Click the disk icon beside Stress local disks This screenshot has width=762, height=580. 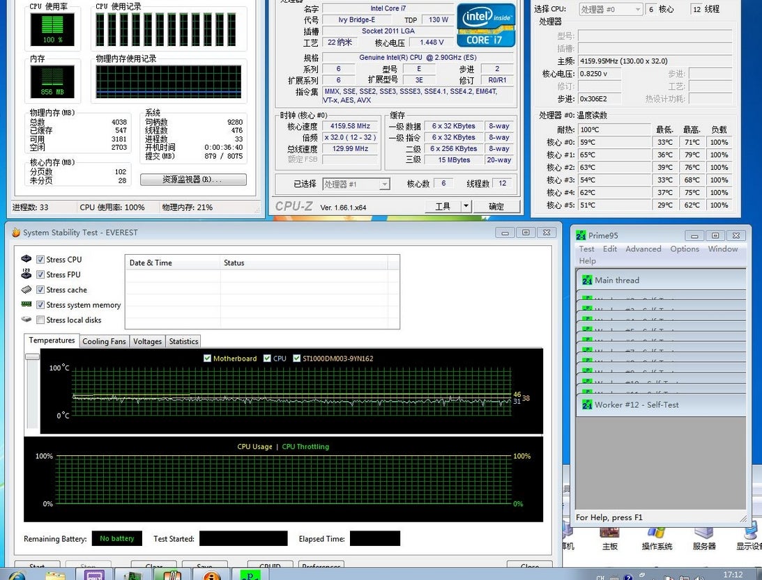25,320
